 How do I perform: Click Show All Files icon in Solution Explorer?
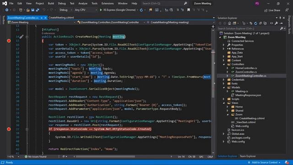[x=265, y=23]
